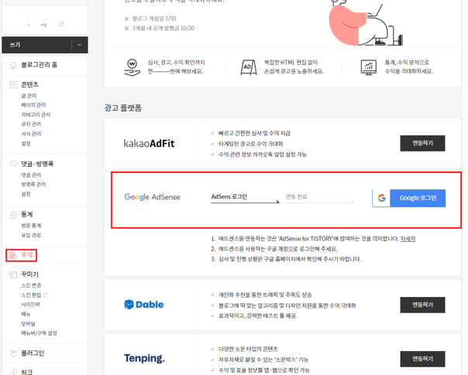The width and height of the screenshot is (468, 375).
Task: Click 연동하기 for kakaoAdFit
Action: pos(422,143)
